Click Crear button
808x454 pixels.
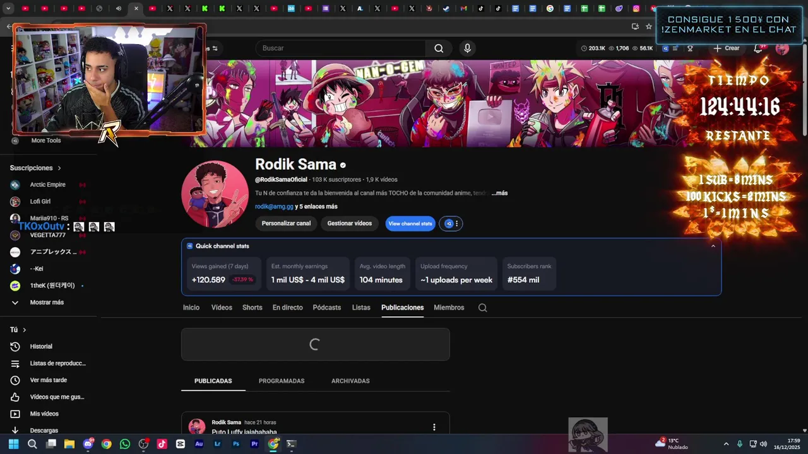tap(727, 48)
